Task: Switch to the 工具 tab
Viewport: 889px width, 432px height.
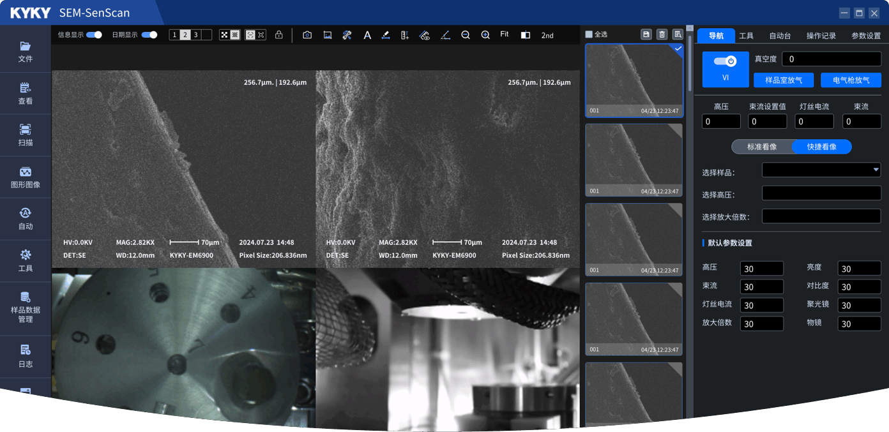Action: 746,36
